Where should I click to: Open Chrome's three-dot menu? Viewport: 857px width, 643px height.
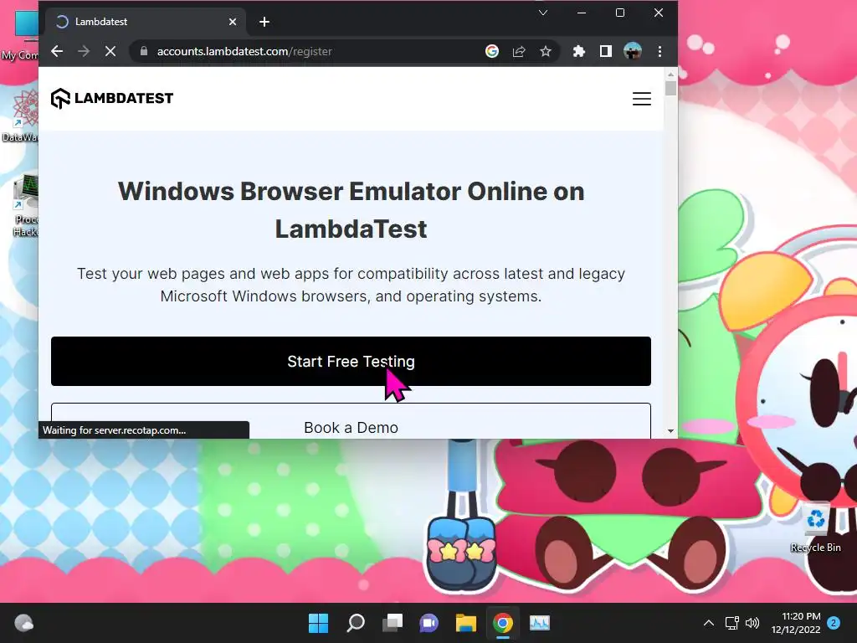(659, 51)
